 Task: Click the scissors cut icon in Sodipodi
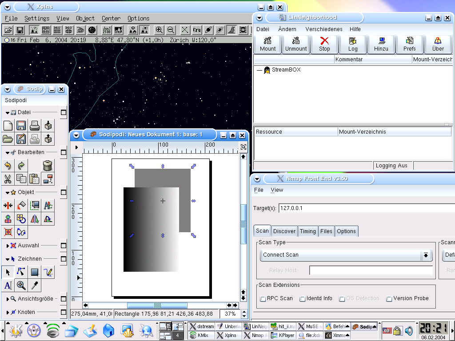[8, 179]
